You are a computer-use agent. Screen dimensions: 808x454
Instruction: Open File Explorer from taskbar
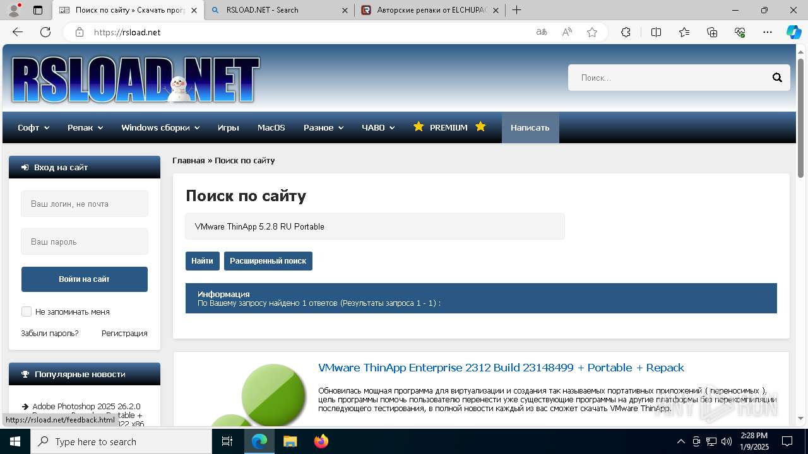pyautogui.click(x=290, y=441)
